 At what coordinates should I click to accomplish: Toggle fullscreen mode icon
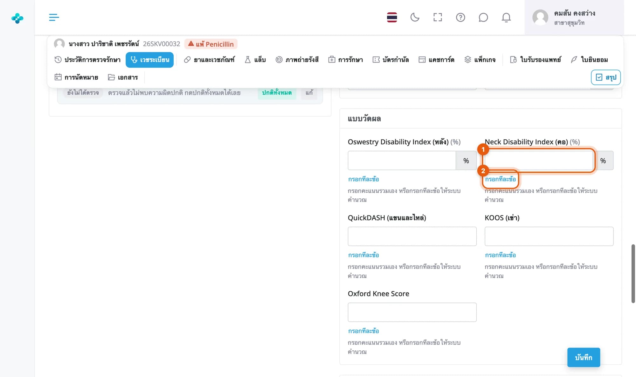pos(438,17)
